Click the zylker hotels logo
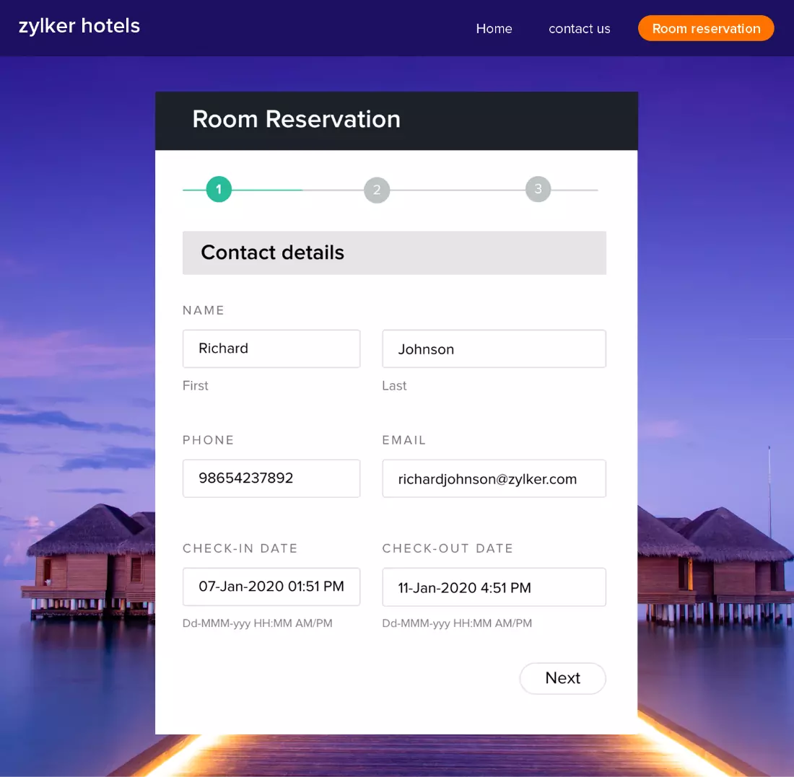The width and height of the screenshot is (794, 777). pyautogui.click(x=79, y=27)
